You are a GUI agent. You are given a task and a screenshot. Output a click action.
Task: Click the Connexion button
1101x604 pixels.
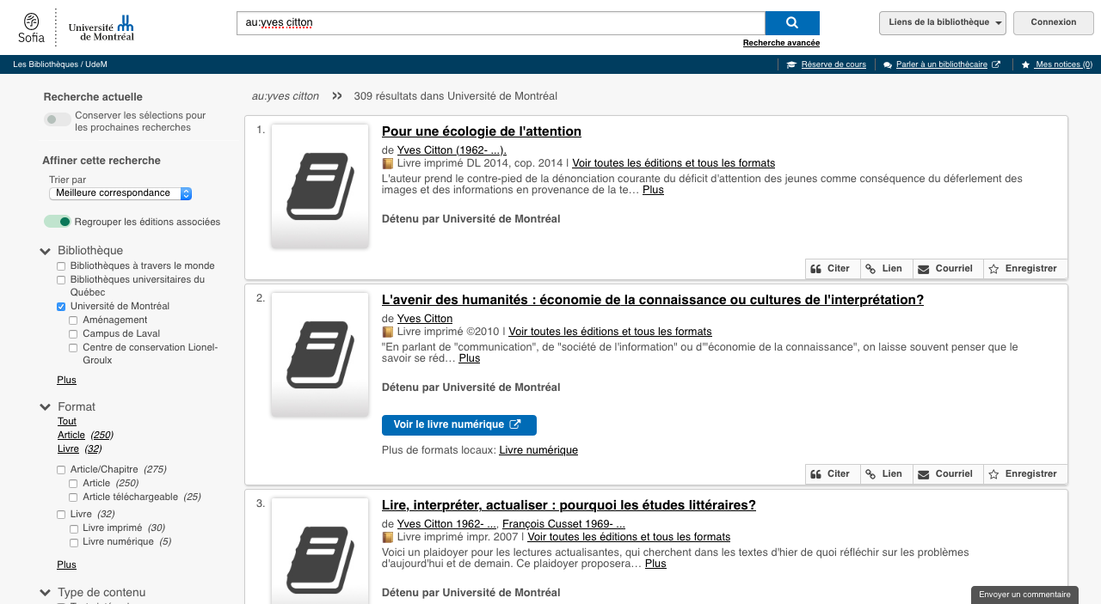pos(1053,23)
